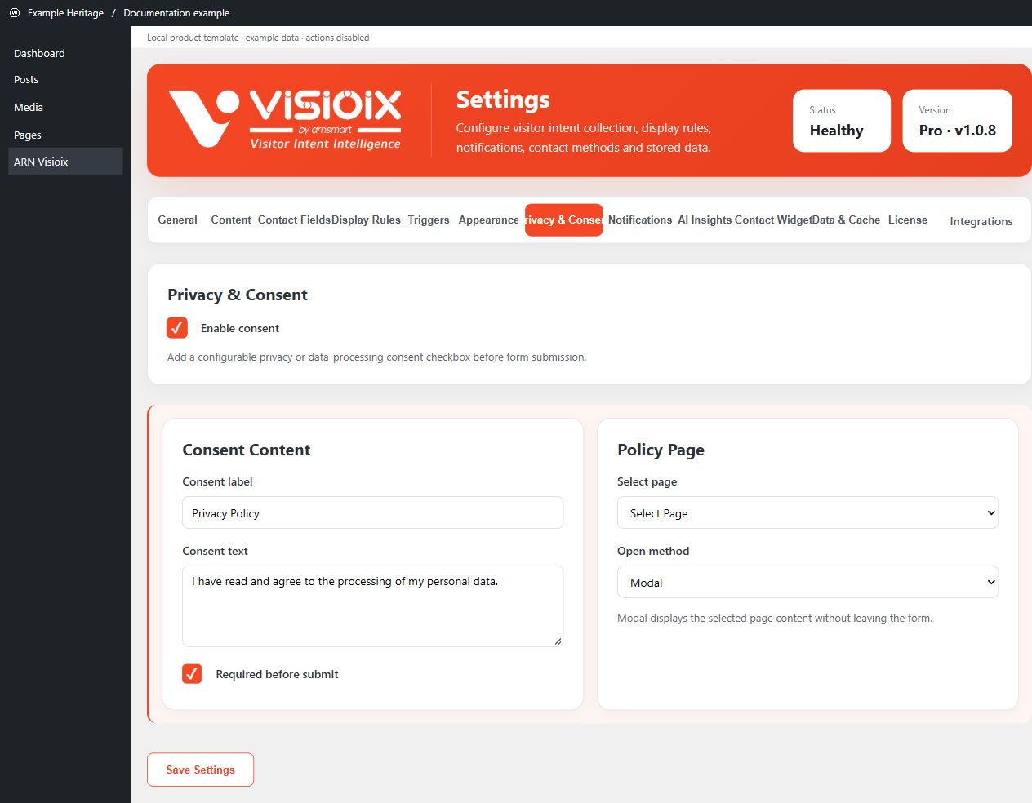Click the Privacy & Consent section heading
The image size is (1032, 803).
(x=238, y=295)
